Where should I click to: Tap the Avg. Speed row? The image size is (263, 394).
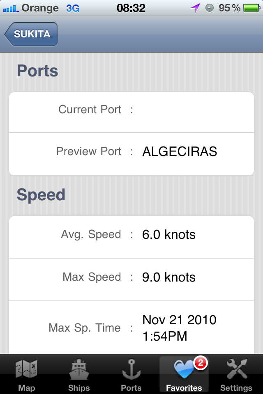(x=131, y=235)
